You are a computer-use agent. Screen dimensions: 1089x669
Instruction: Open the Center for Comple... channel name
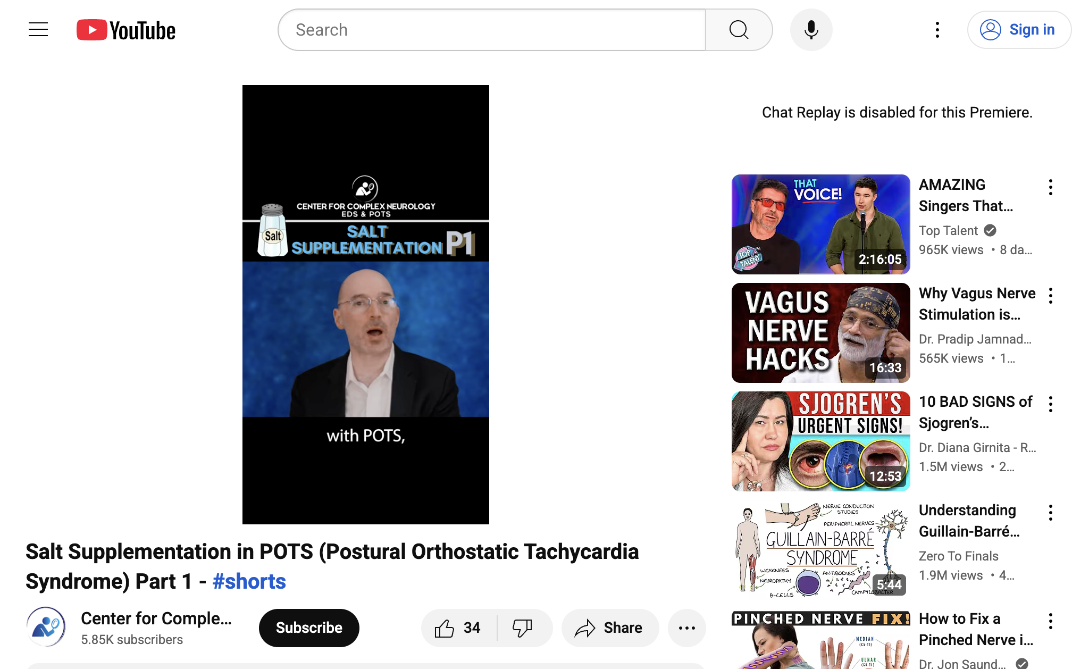point(156,618)
